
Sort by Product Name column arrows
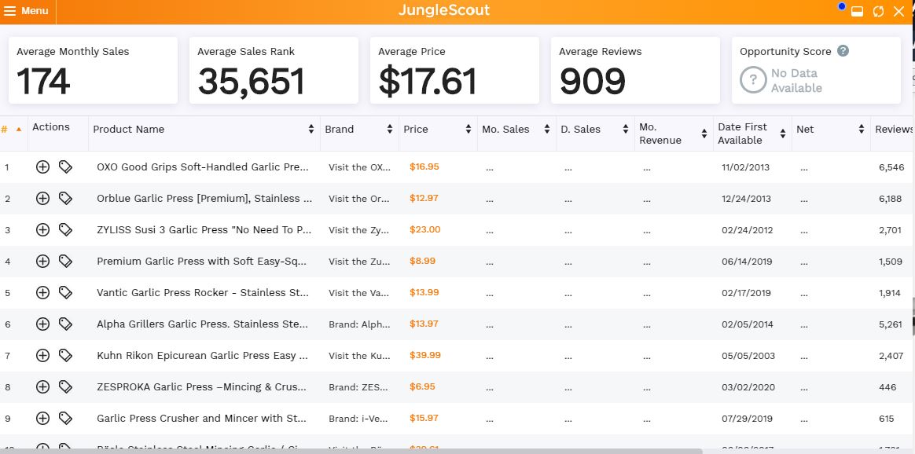[311, 130]
